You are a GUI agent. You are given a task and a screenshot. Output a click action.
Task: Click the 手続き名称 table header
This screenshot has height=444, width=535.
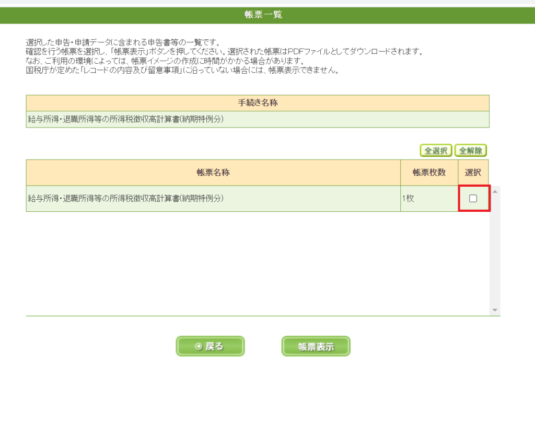tap(258, 103)
